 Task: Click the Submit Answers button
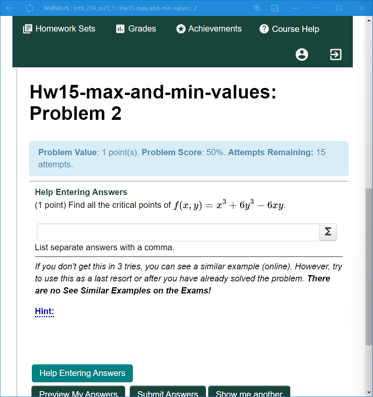point(167,393)
